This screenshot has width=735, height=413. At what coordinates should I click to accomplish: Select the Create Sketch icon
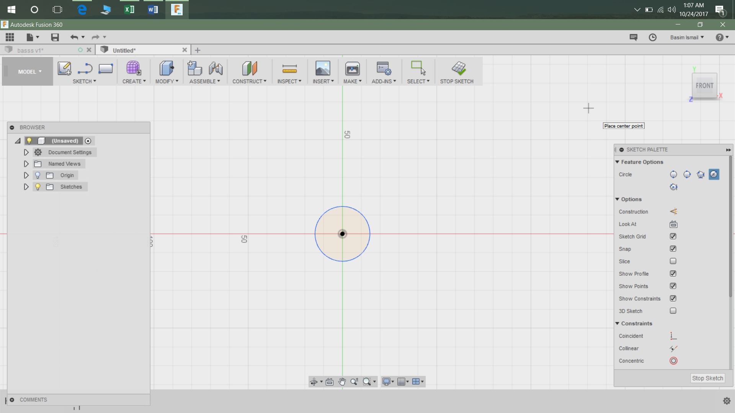point(64,68)
